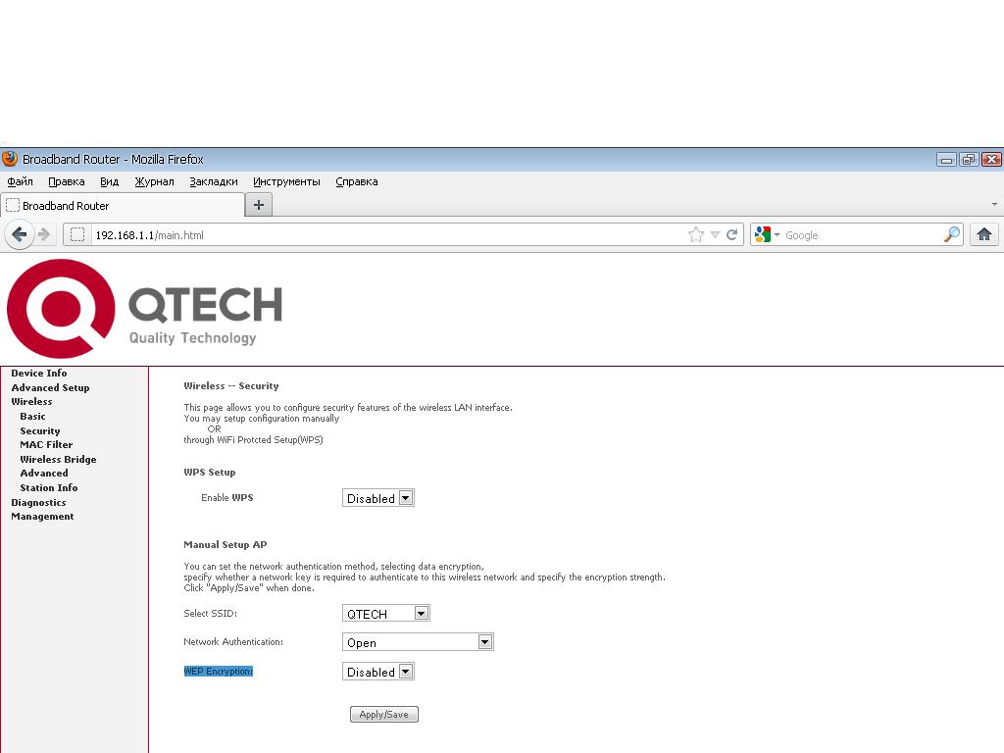Open a new tab with plus button

pyautogui.click(x=259, y=205)
